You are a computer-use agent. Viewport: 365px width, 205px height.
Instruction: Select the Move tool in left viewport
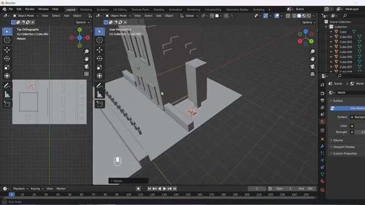(7, 50)
